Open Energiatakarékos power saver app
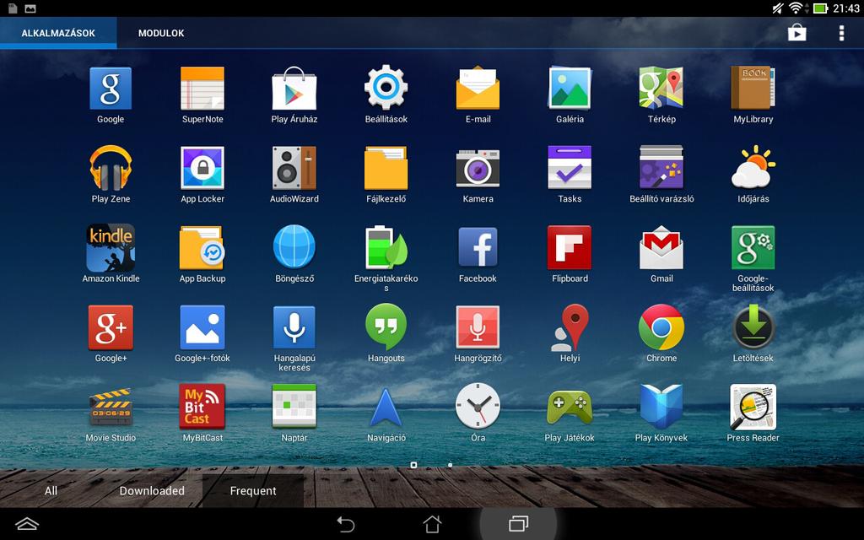Viewport: 864px width, 540px height. tap(386, 247)
